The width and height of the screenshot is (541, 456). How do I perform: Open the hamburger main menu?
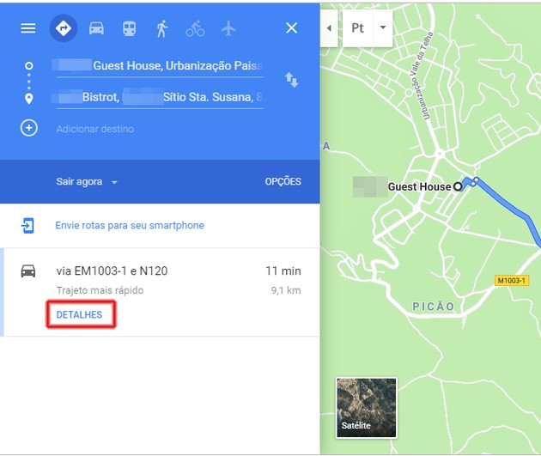[x=28, y=28]
